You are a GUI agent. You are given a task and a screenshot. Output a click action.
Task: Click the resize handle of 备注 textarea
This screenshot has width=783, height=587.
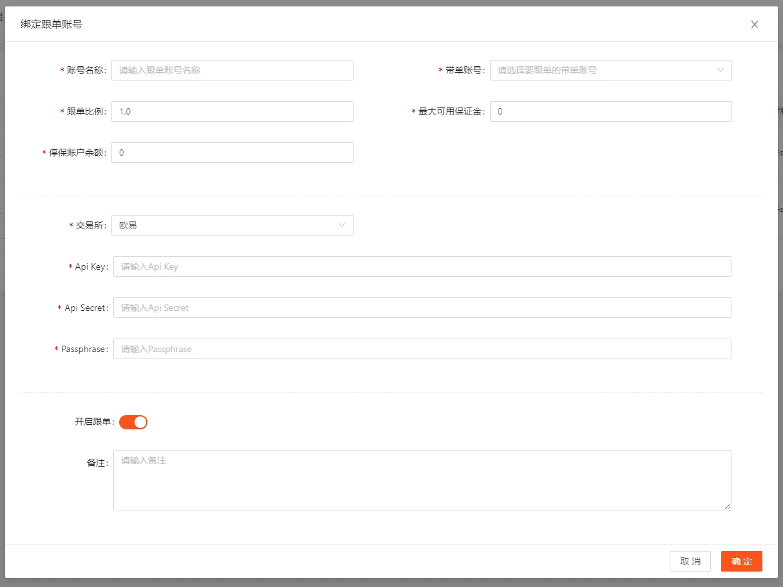(728, 507)
